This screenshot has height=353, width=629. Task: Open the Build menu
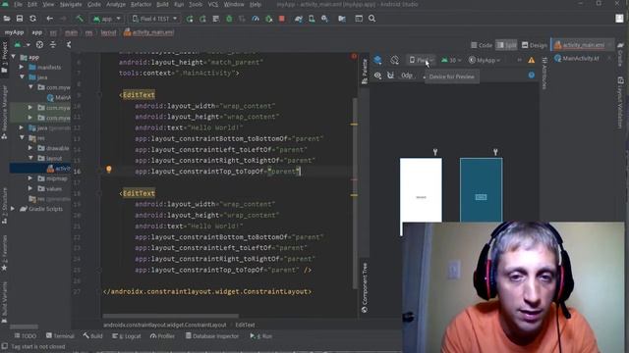162,4
